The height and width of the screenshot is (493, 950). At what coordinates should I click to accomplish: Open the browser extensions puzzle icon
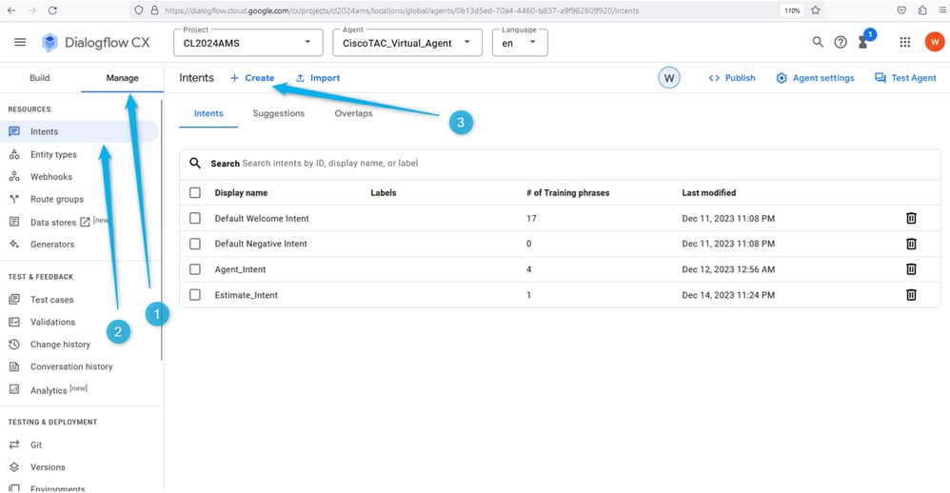coord(922,10)
